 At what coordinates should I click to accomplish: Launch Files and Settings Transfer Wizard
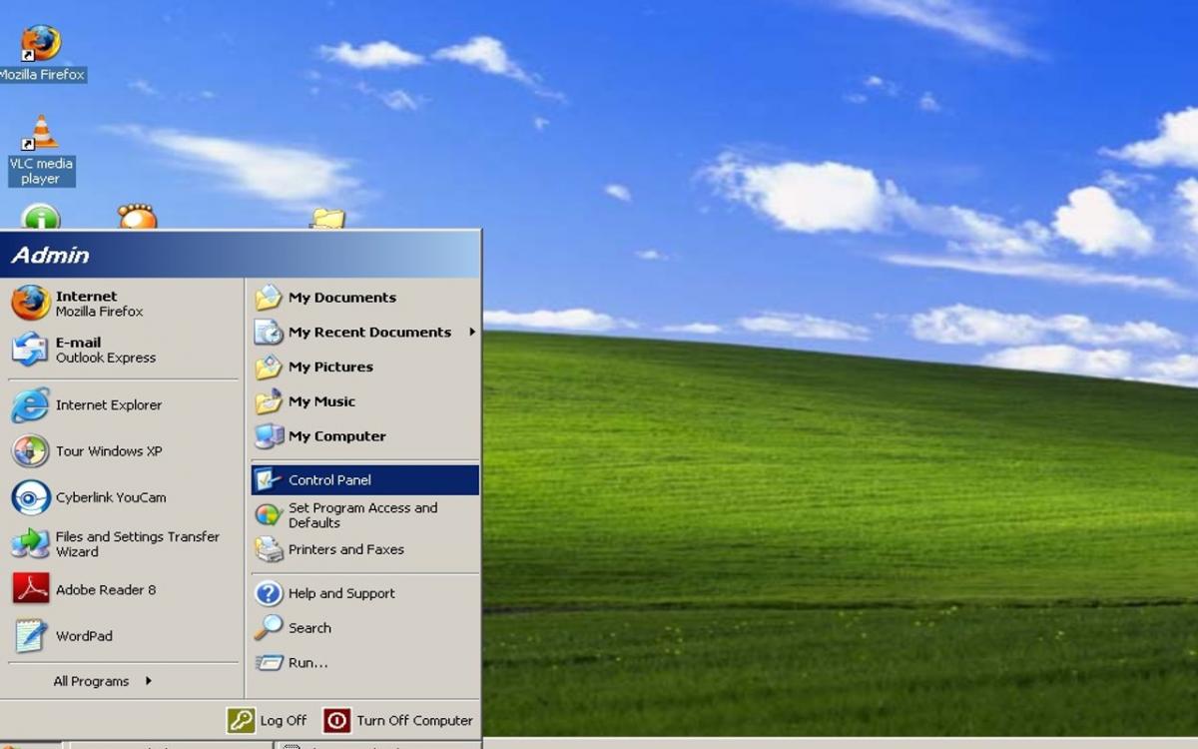[x=124, y=544]
